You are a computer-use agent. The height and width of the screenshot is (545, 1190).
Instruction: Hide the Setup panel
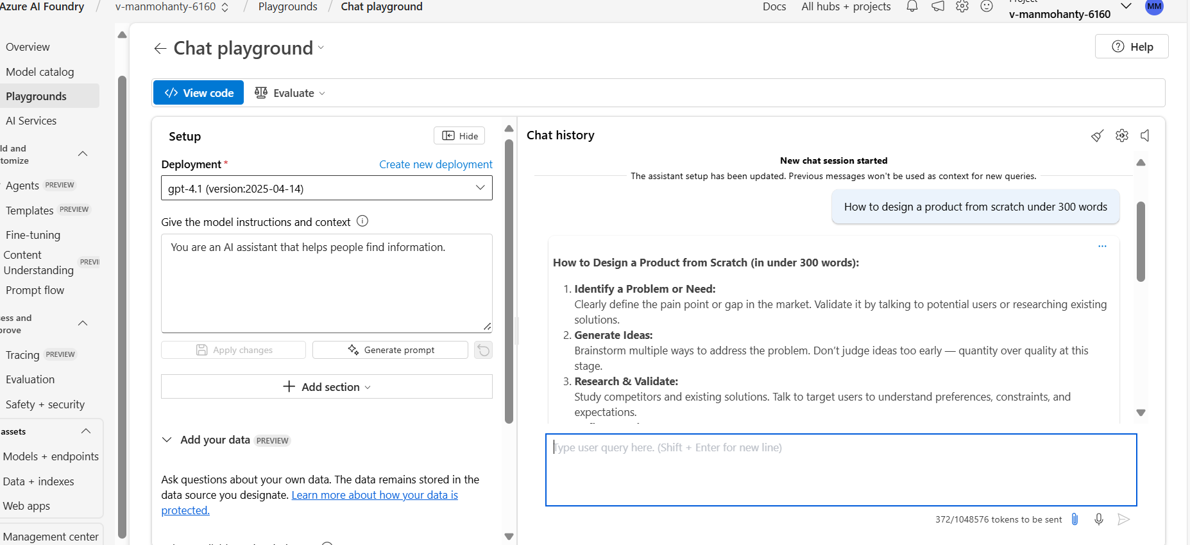point(459,135)
